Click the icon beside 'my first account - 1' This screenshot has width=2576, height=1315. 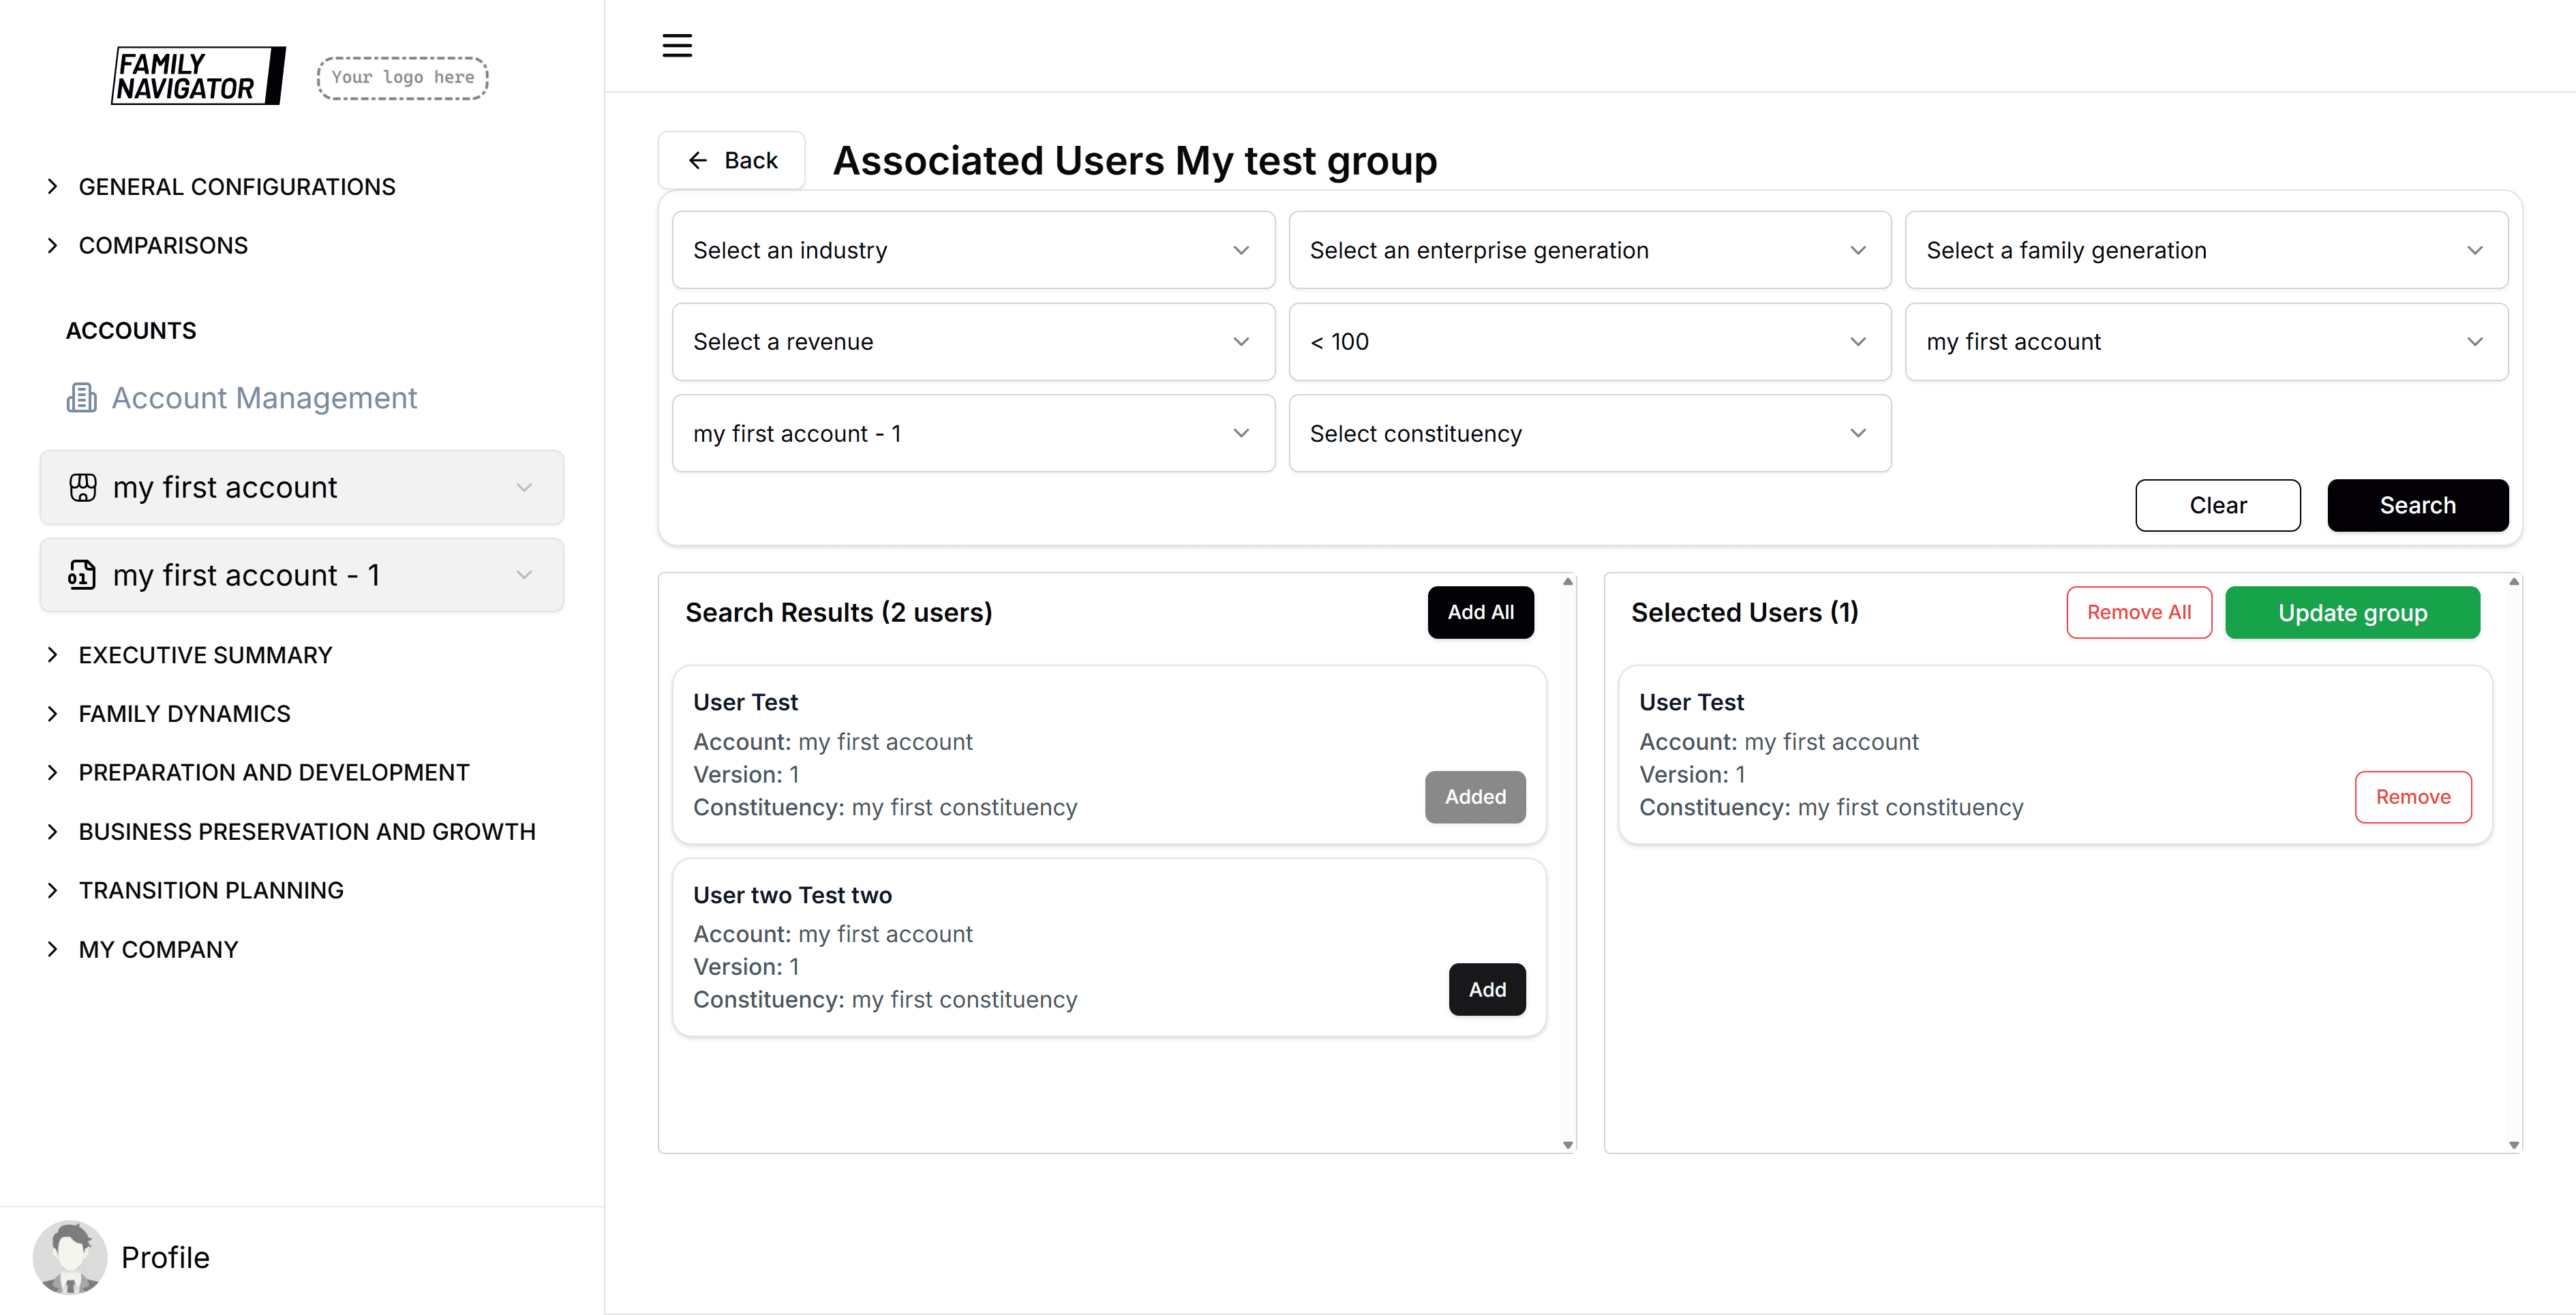point(82,575)
